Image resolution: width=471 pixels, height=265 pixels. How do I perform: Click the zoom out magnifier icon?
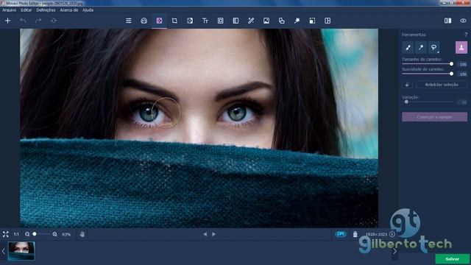point(27,234)
